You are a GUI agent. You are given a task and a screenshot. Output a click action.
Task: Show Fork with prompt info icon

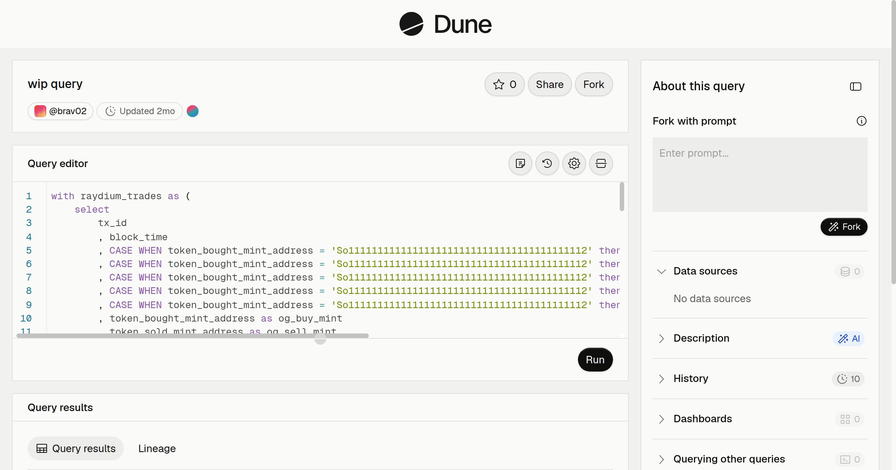862,121
